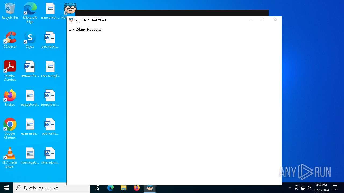
Task: Click the 'Too Many Requests' text
Action: click(x=85, y=29)
